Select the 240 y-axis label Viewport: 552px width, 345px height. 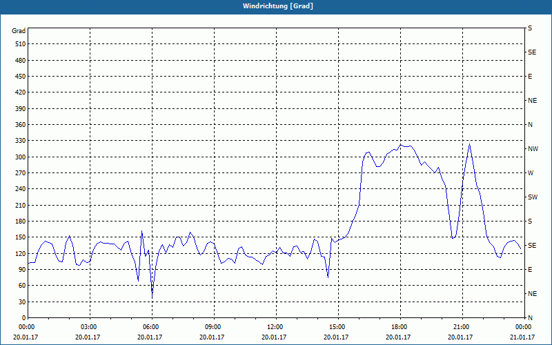tap(21, 189)
